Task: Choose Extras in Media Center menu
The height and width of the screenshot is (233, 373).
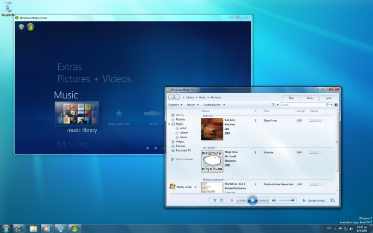Action: [x=69, y=67]
